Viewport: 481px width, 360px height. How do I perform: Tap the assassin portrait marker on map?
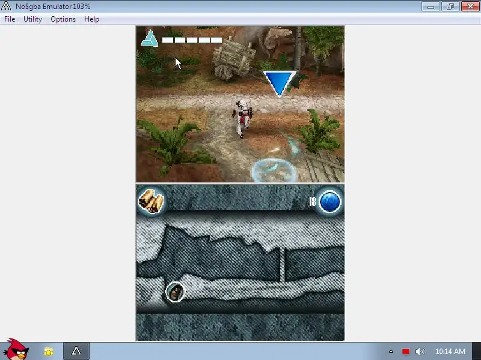click(175, 292)
